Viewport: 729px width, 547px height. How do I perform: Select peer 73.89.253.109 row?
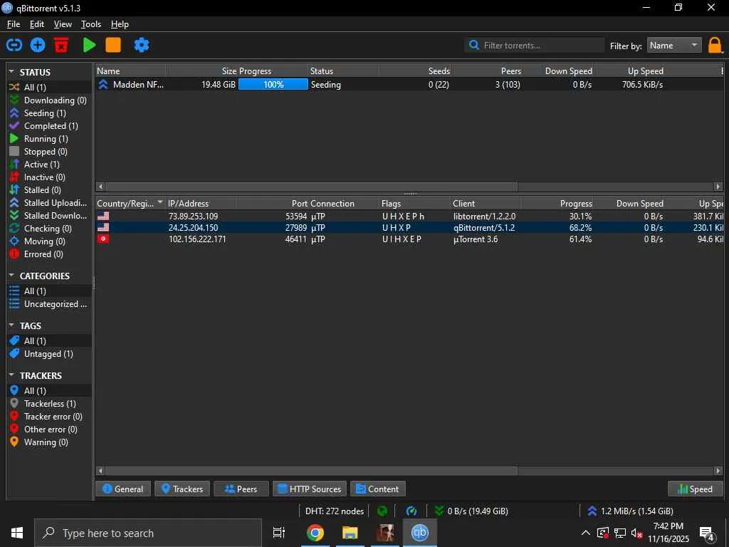pos(409,217)
